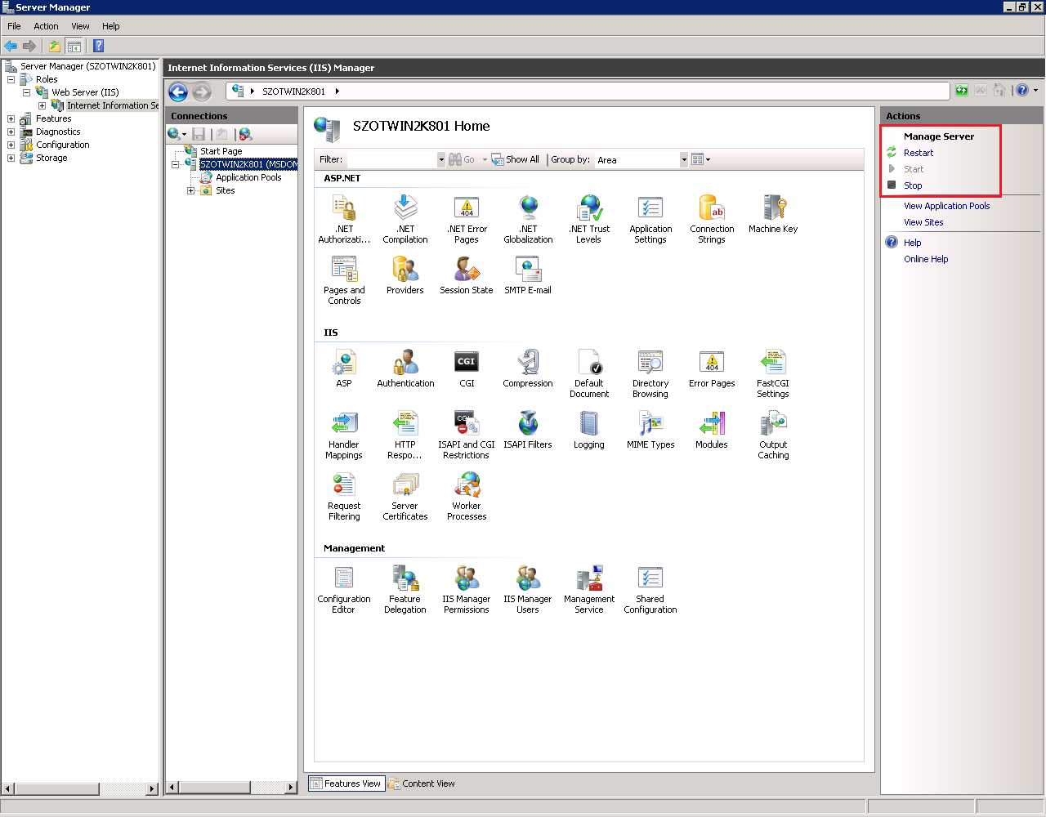Select the Providers icon
The width and height of the screenshot is (1046, 817).
(405, 275)
